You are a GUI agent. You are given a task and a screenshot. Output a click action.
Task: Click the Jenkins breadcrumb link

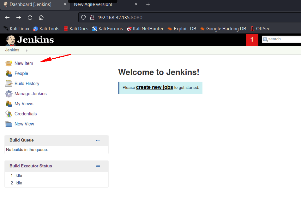coord(12,50)
